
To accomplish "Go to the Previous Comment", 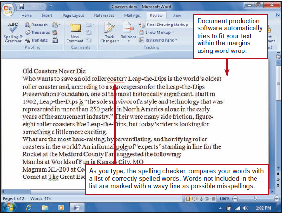I will (89, 33).
